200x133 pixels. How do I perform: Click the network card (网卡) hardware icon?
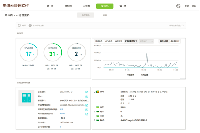(98, 112)
